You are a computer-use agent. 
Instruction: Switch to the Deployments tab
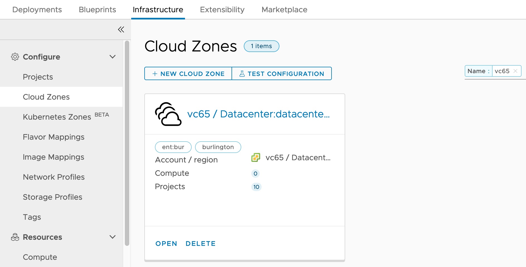click(x=37, y=9)
